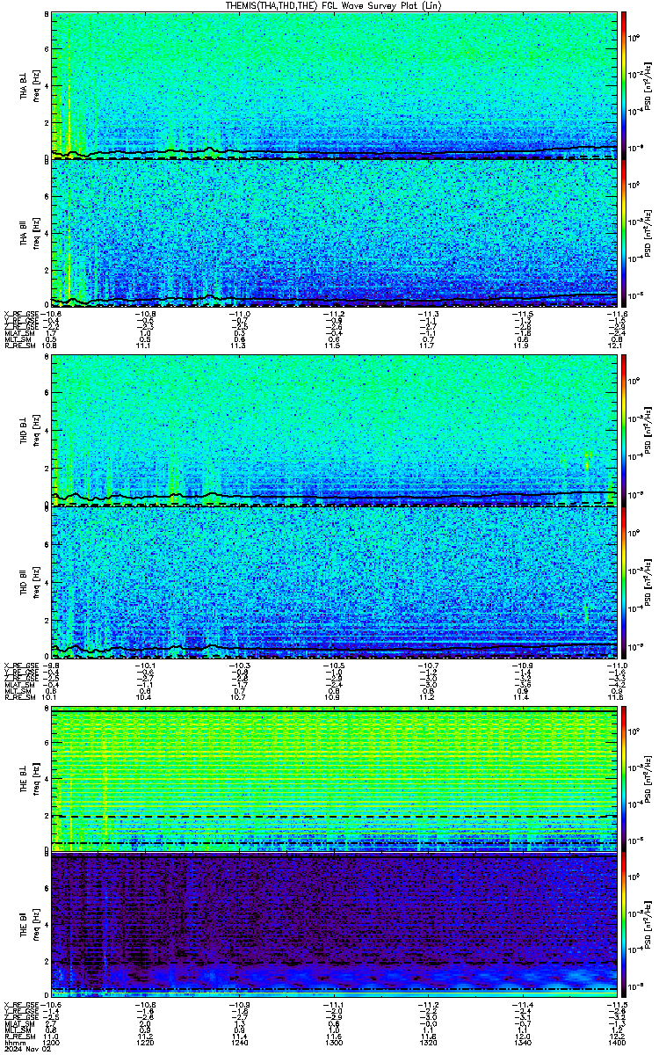Click the 'THE BL freq [Hz]' axis label
Image resolution: width=659 pixels, height=1055 pixels.
(29, 778)
